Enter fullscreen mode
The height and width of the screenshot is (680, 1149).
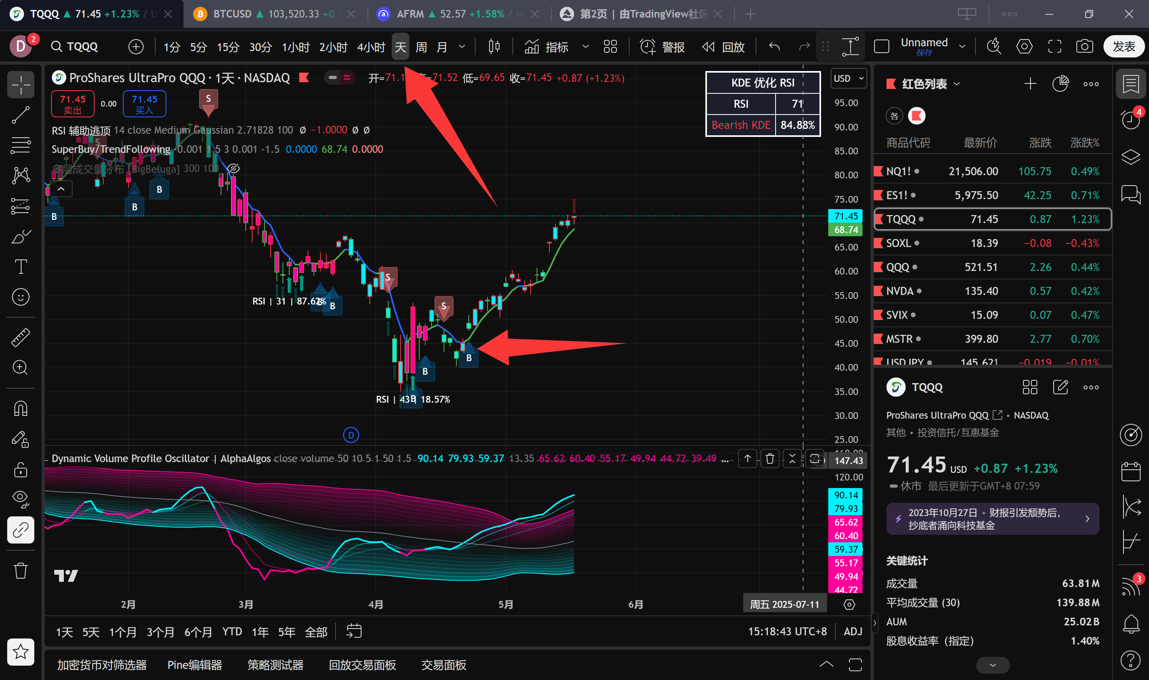pyautogui.click(x=1055, y=47)
